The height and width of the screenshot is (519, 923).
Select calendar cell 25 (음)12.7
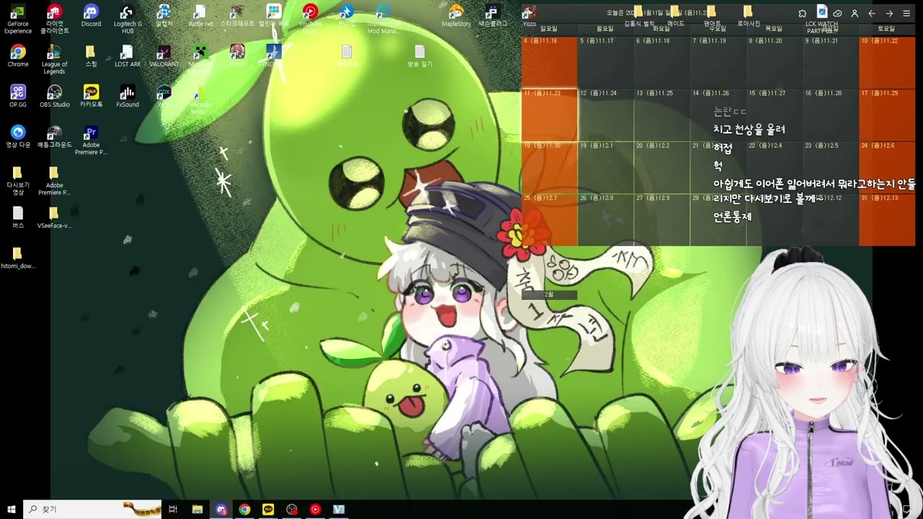pyautogui.click(x=549, y=219)
